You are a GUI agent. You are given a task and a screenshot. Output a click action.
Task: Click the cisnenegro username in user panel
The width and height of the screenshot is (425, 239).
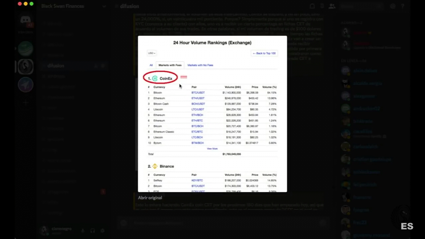point(62,229)
